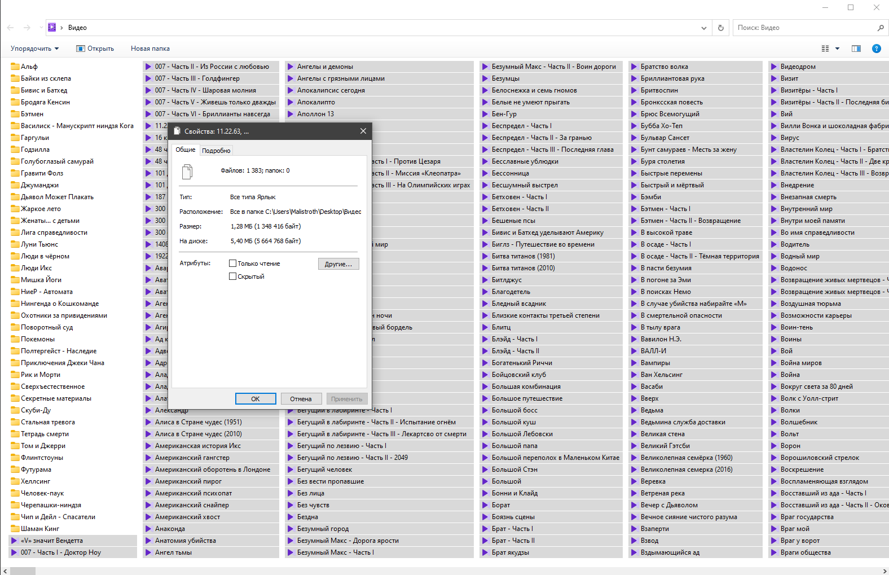Click the Рик и Морти folder icon
889x575 pixels.
click(15, 375)
